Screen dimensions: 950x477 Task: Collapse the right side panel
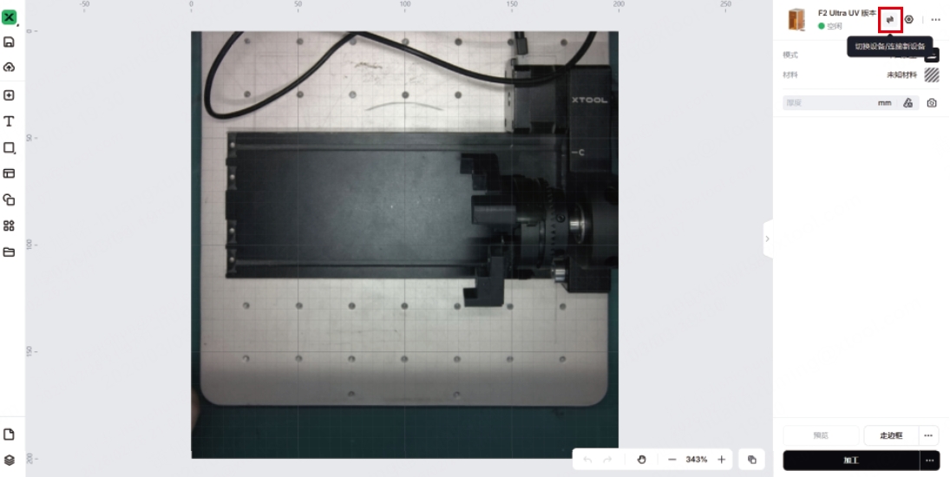point(767,238)
